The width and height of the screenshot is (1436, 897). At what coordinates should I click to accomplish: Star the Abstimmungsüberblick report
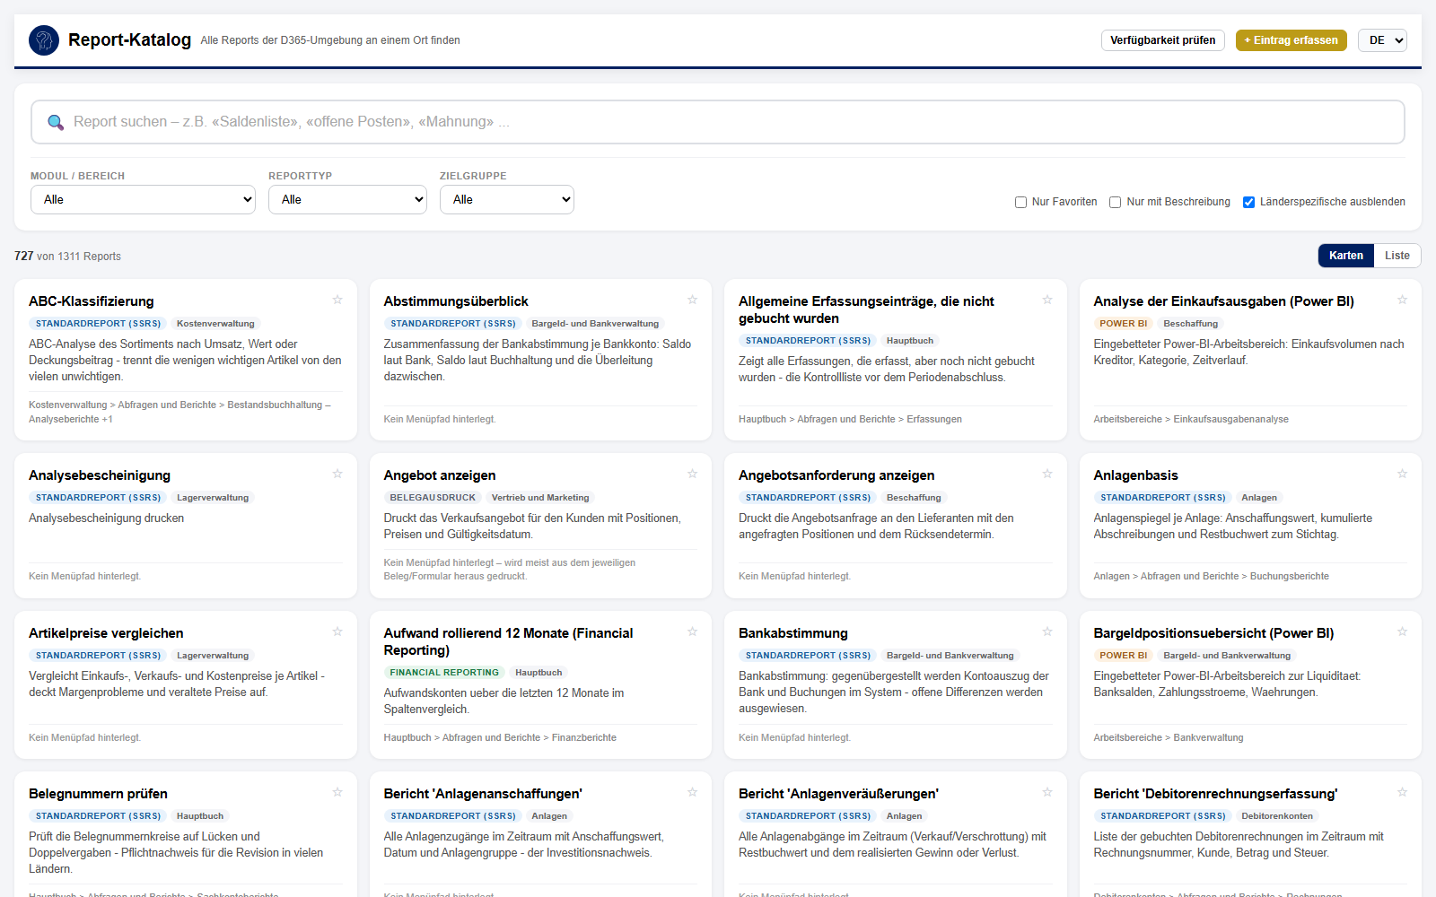point(692,300)
